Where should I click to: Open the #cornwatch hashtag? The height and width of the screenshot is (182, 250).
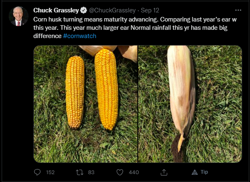(80, 36)
